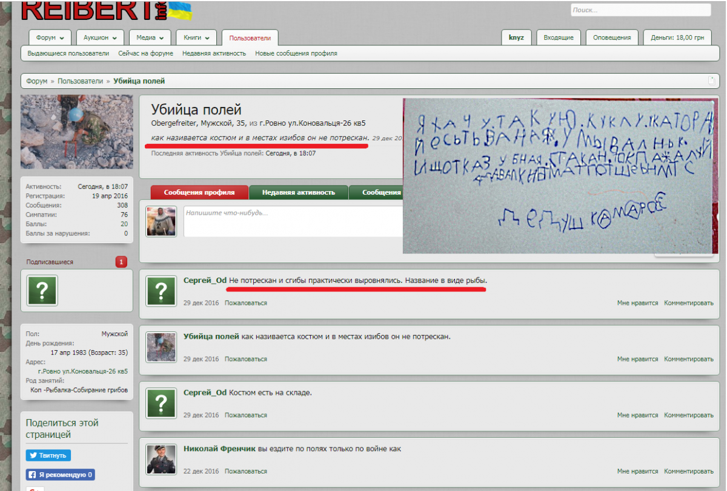Open the sidebar address link г.Ровно

click(82, 371)
